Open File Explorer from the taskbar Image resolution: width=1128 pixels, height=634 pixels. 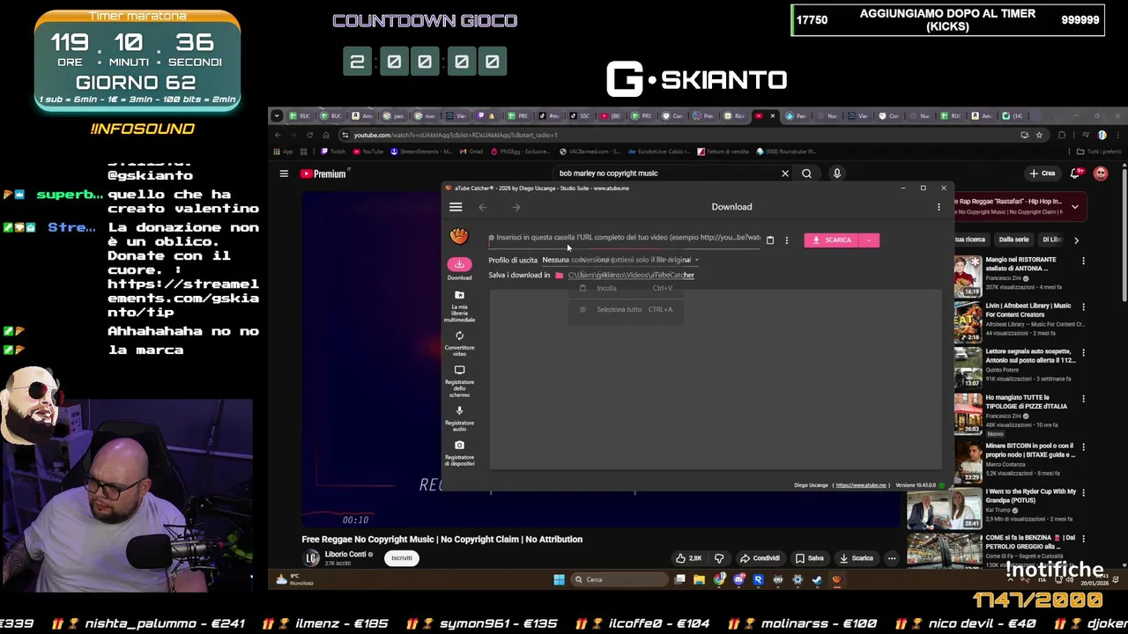[x=699, y=579]
